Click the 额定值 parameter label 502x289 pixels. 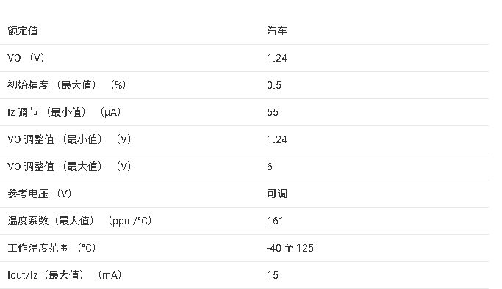point(22,31)
